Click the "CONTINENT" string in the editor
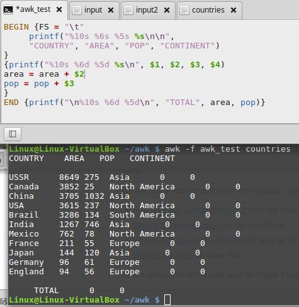Image resolution: width=299 pixels, height=307 pixels. coord(188,46)
